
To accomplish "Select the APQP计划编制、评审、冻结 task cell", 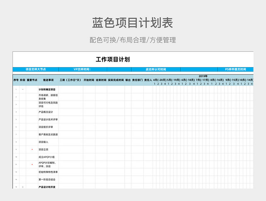I will click(x=48, y=165).
